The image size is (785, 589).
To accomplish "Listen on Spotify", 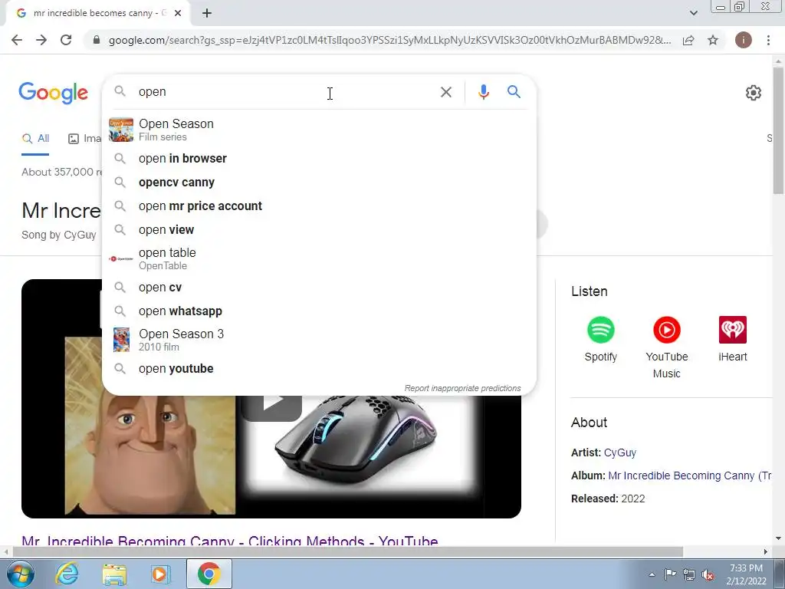I will (x=600, y=340).
